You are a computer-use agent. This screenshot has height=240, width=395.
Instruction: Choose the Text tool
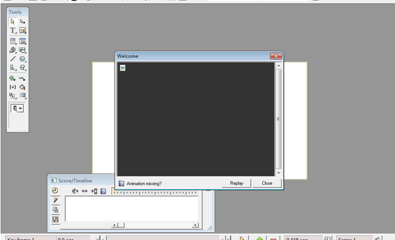point(13,30)
